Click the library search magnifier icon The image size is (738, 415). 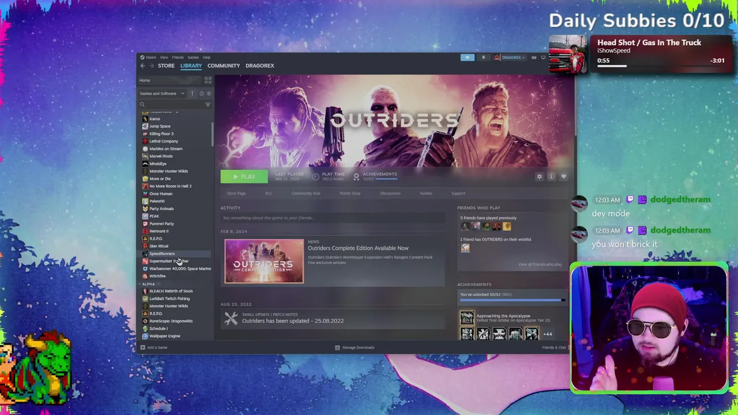point(142,104)
